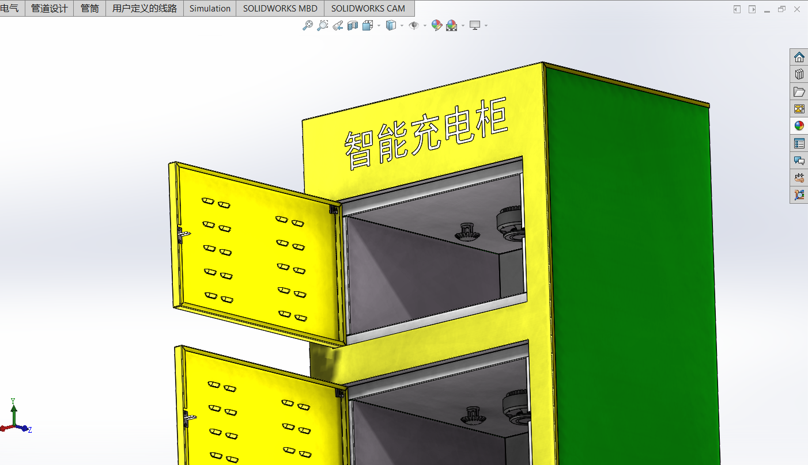Click the View Settings monitor icon
808x465 pixels.
(x=475, y=25)
